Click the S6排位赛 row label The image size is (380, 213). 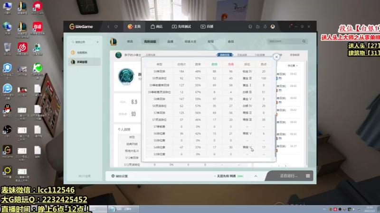click(x=159, y=133)
